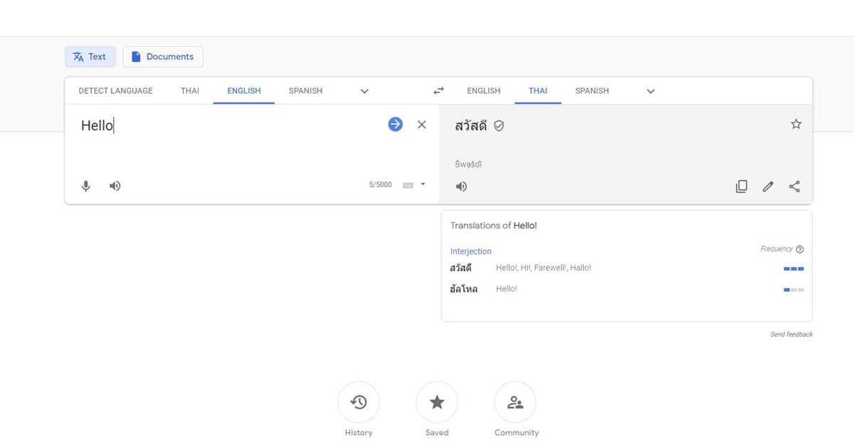Listen to the Thai translation สวัสดี
Viewport: 854px width, 447px height.
tap(461, 186)
